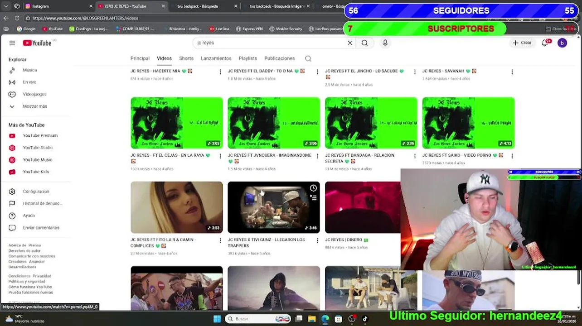Viewport: 582px width, 326px height.
Task: Open the account avatar 'b'
Action: pyautogui.click(x=562, y=43)
